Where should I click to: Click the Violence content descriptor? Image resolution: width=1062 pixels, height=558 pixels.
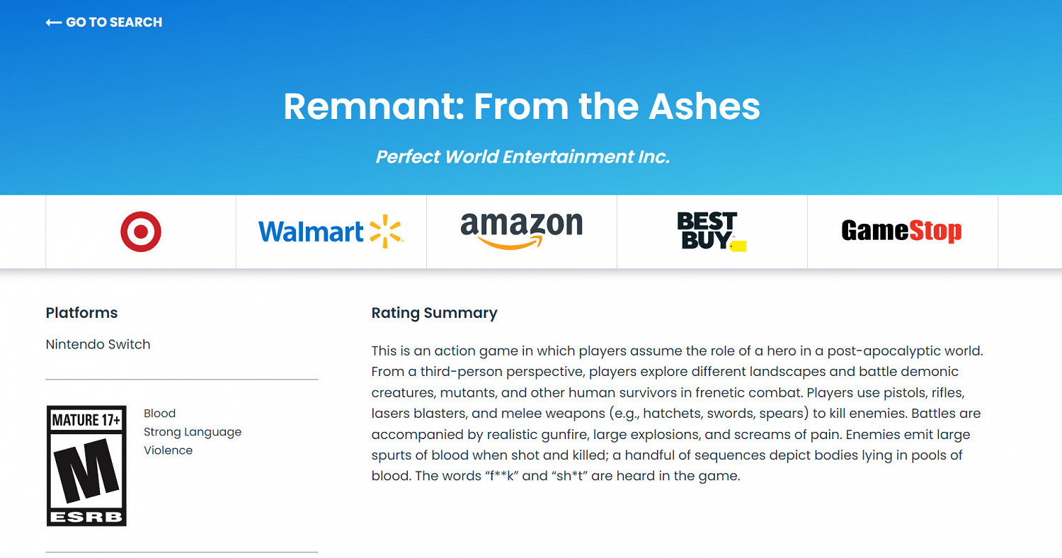click(x=168, y=450)
